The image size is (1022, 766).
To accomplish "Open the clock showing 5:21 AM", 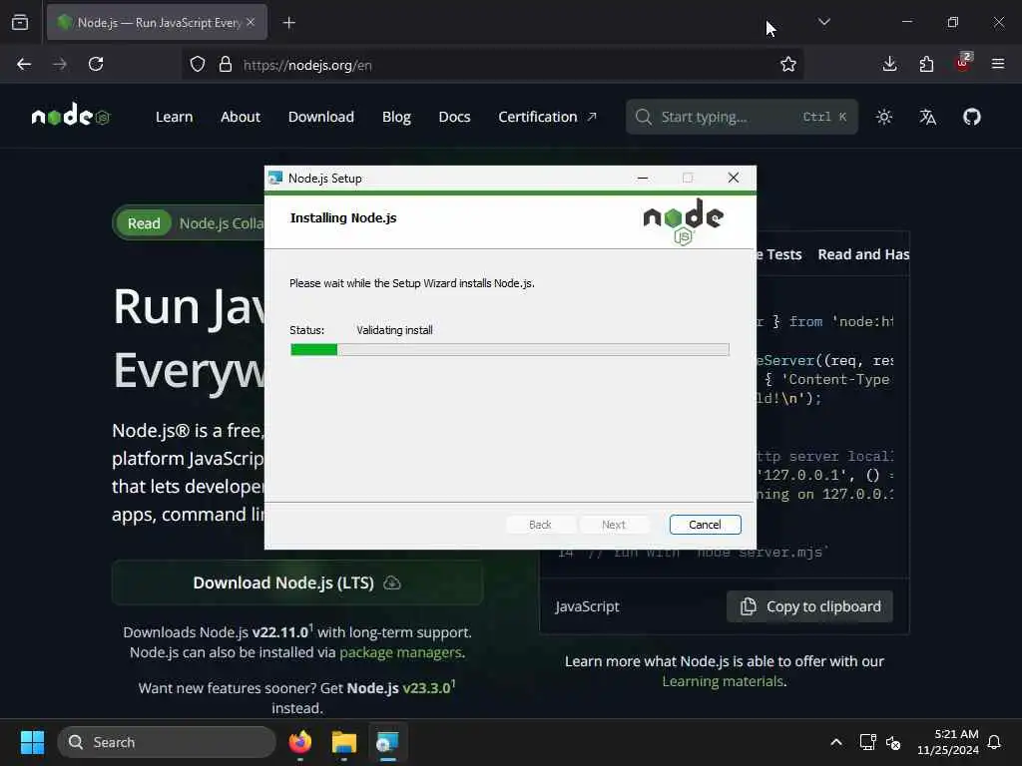I will pos(948,742).
